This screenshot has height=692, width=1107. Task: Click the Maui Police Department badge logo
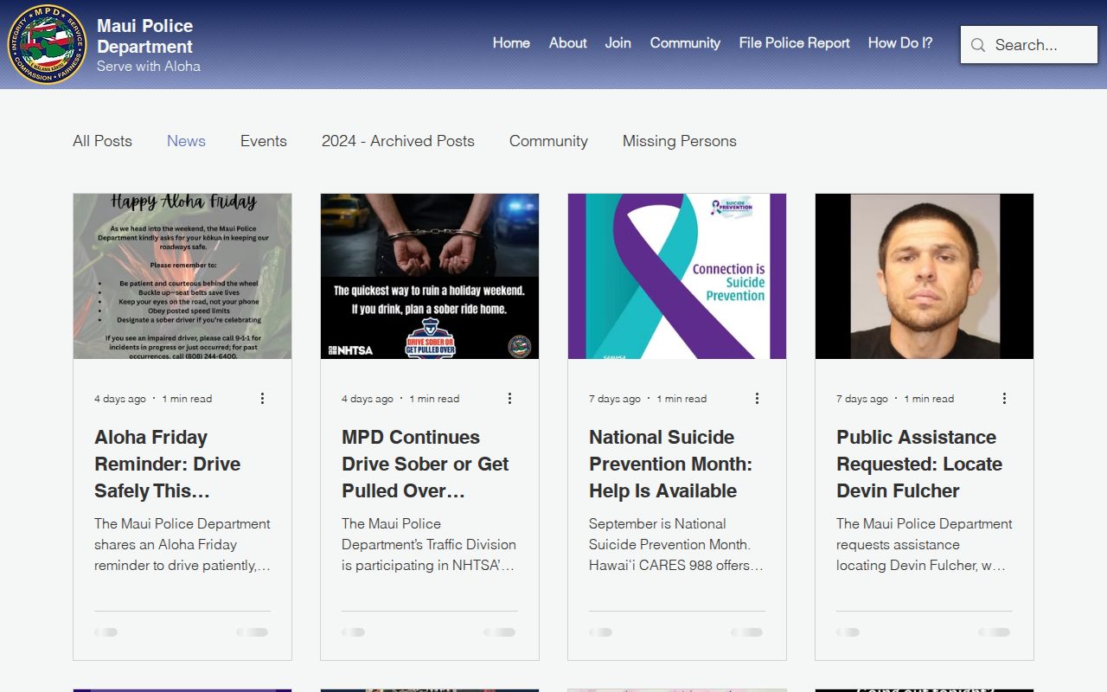coord(47,44)
